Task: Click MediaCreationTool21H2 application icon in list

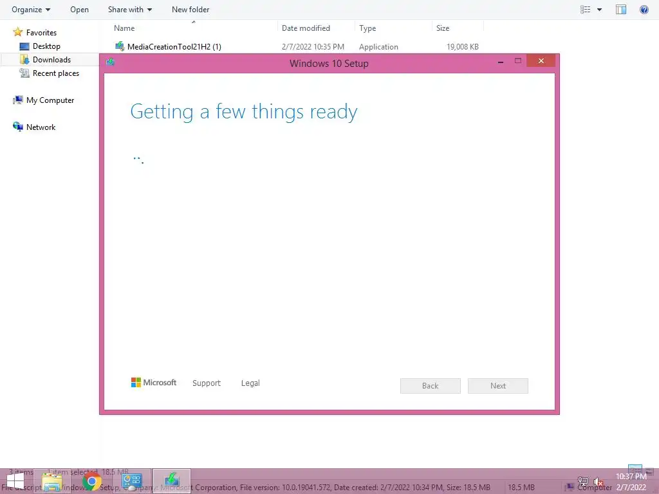Action: (x=120, y=46)
